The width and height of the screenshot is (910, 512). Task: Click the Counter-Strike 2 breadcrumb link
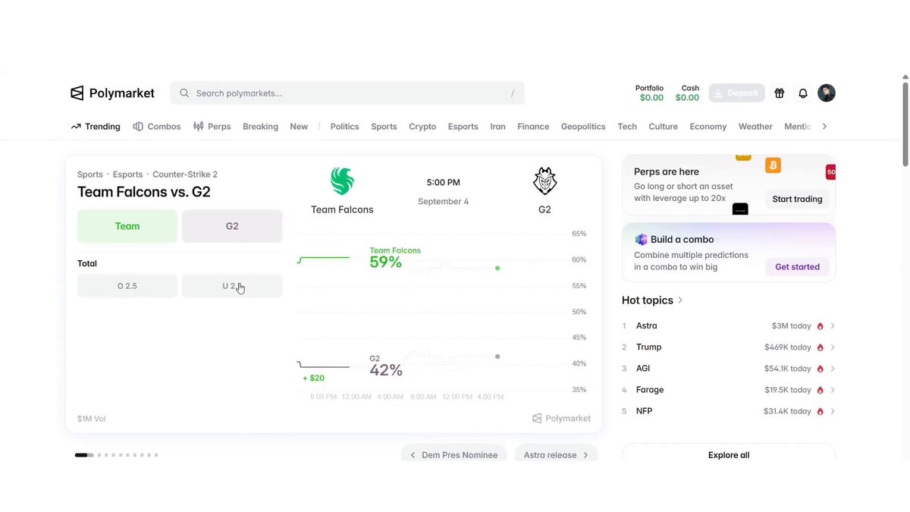[x=185, y=174]
